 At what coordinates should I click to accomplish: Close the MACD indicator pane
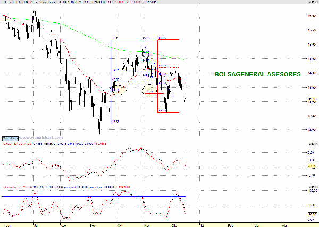tap(316, 144)
